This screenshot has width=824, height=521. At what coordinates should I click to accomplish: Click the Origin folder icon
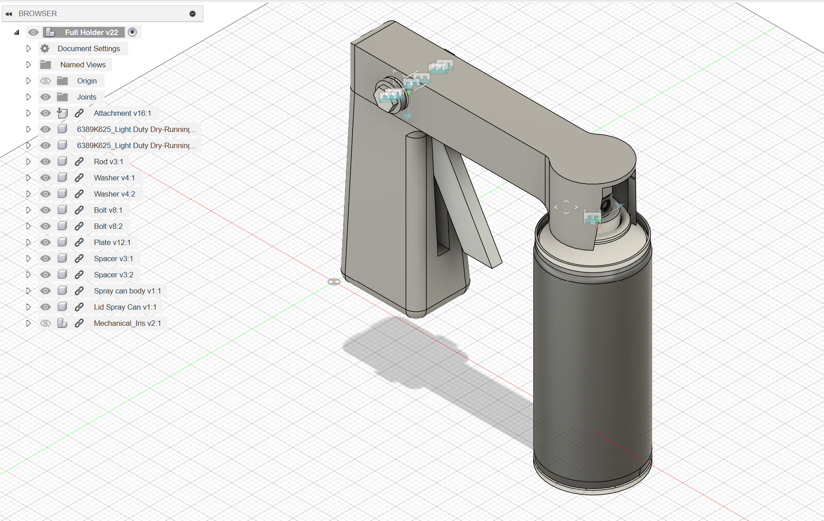(62, 81)
